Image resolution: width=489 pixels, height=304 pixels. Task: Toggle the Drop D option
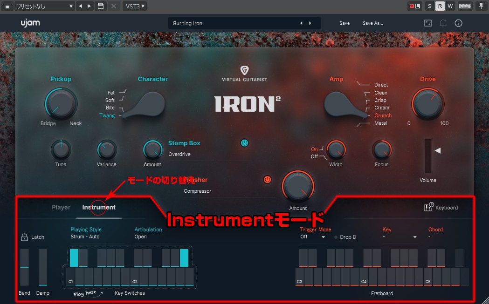coord(345,237)
